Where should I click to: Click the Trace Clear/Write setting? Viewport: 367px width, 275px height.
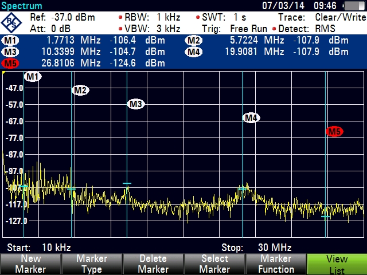tap(322, 17)
